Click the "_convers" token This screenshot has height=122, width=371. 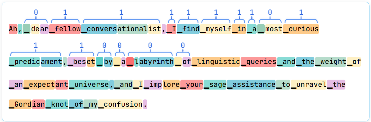tap(99, 29)
